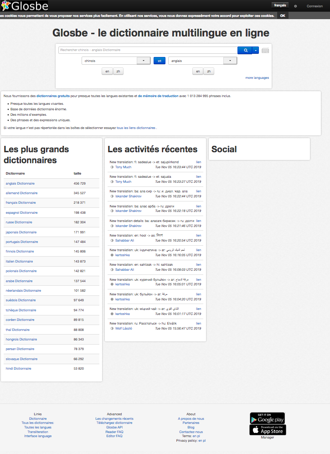Show the on-screen keyboard icon
The height and width of the screenshot is (454, 330).
(265, 51)
